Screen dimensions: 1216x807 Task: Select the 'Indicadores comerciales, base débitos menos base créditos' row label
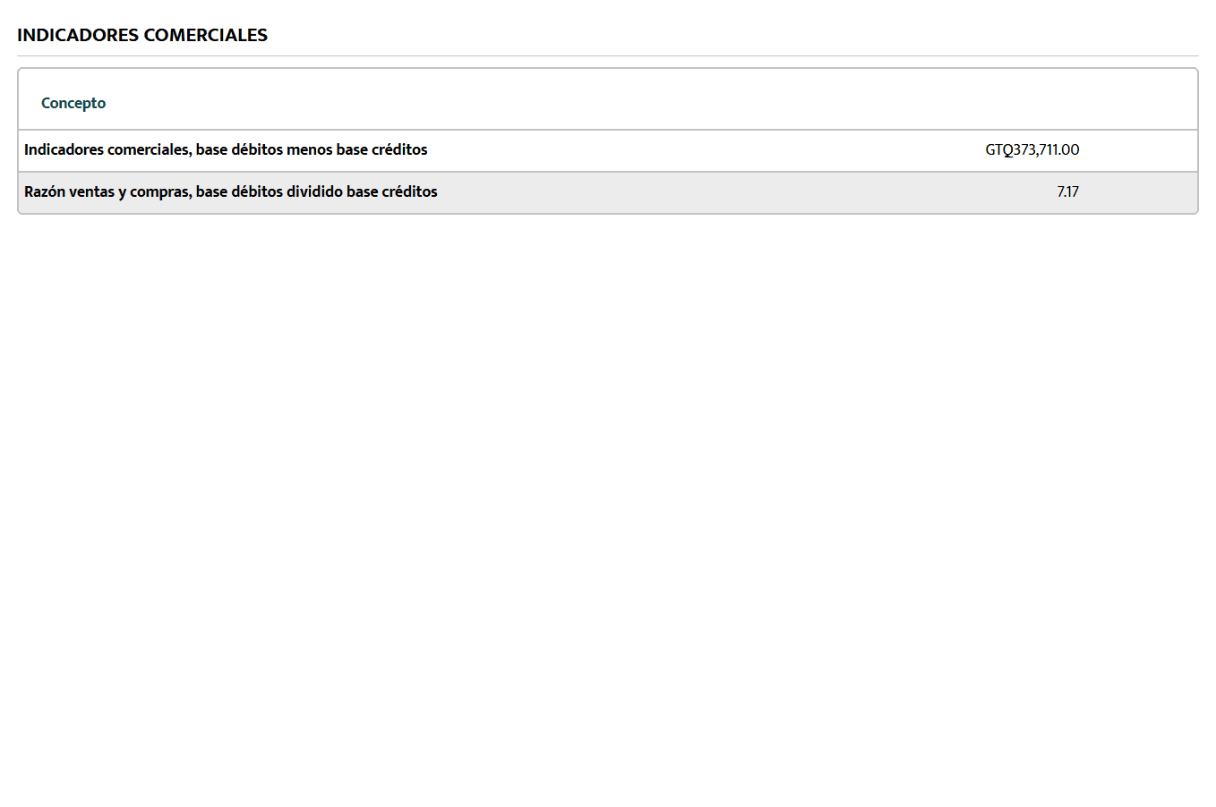click(x=226, y=149)
